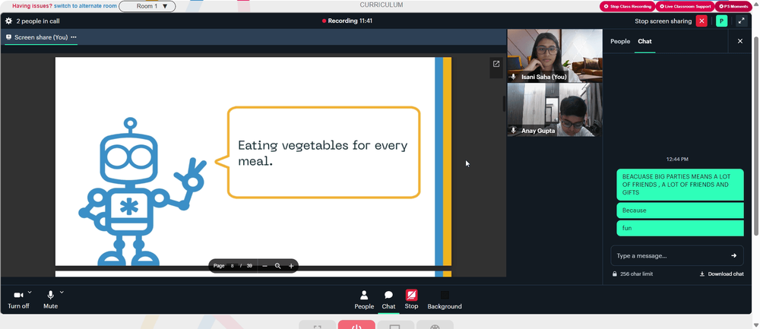Click the 'Because' chat message
The width and height of the screenshot is (760, 329).
tap(680, 210)
